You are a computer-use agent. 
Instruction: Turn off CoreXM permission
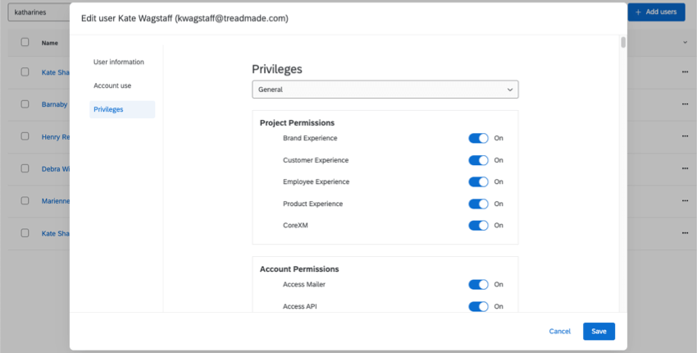[478, 225]
